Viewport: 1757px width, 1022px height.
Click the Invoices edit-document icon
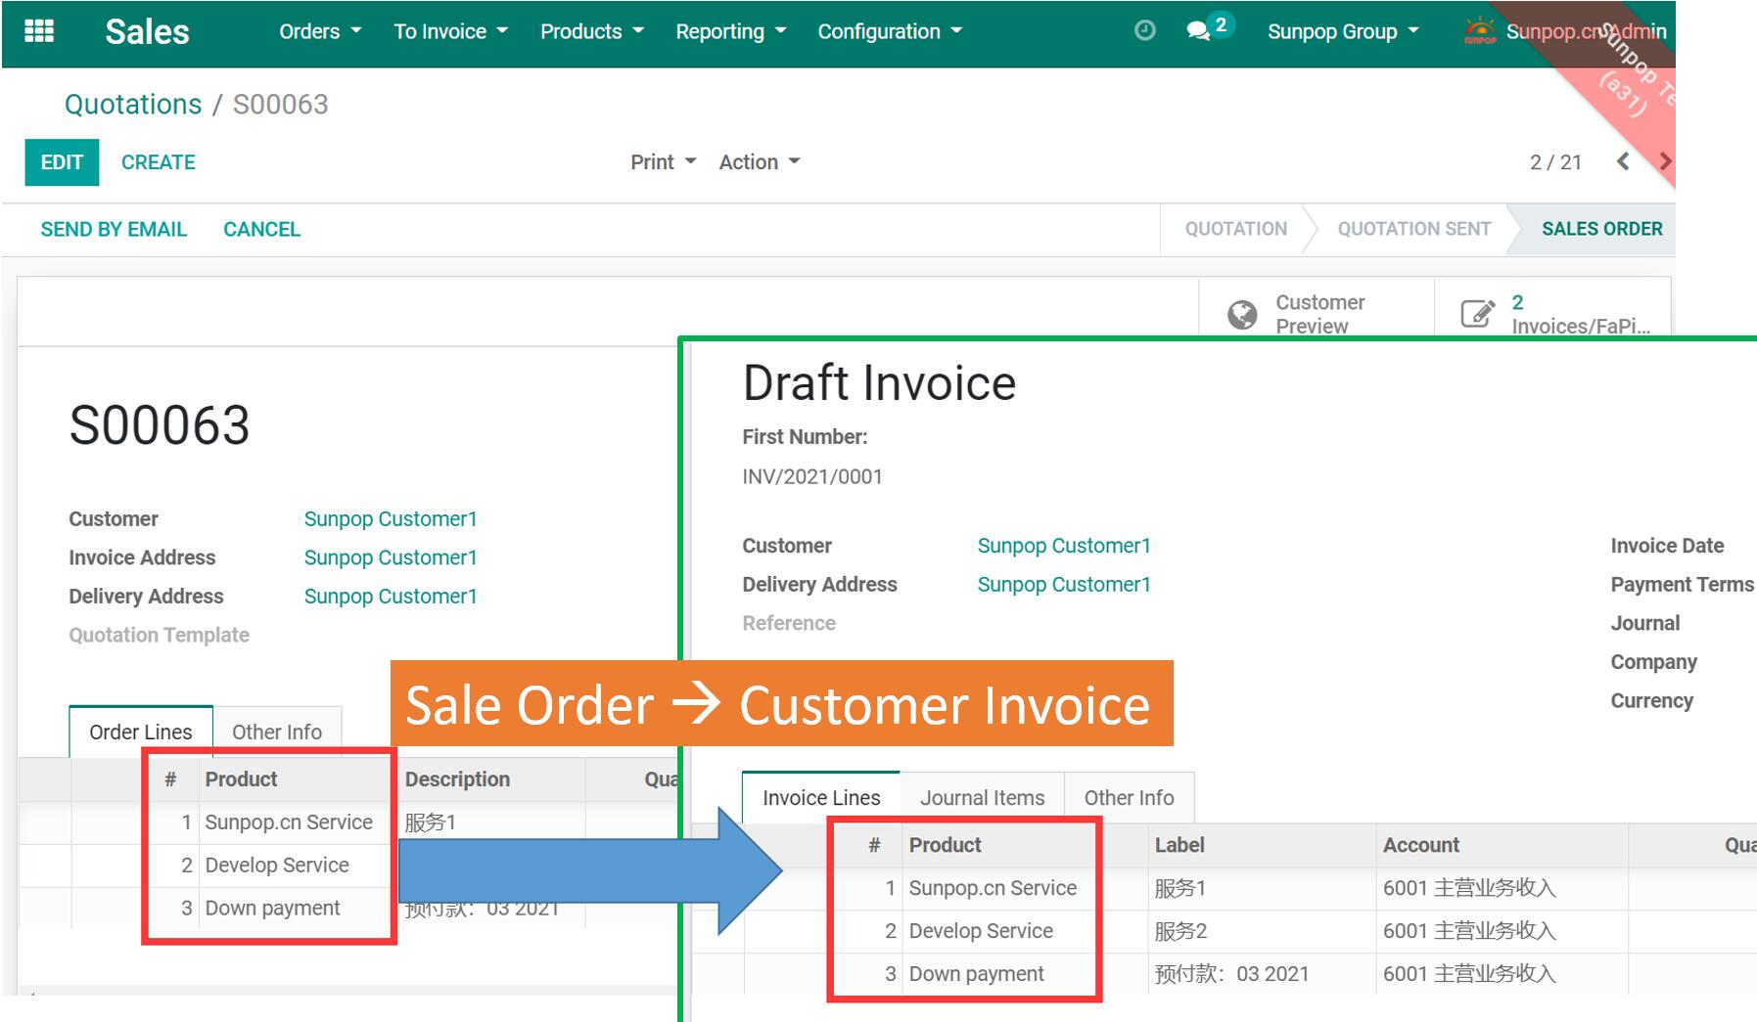(x=1477, y=314)
